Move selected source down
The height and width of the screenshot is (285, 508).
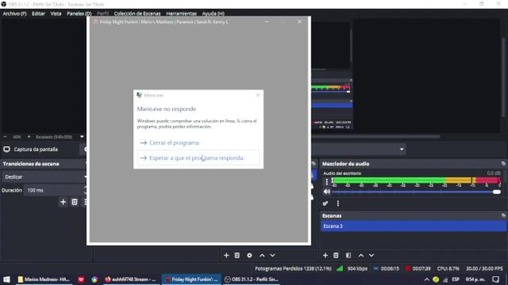tap(272, 255)
